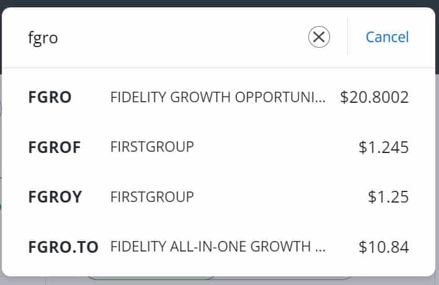Click blank space in the FGROF result row
Screen dimensions: 439x285
click(x=274, y=147)
